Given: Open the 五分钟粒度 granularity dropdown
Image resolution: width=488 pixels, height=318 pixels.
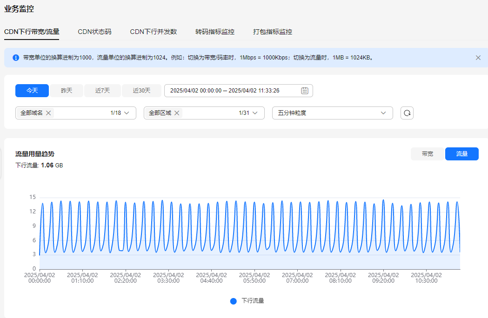Looking at the screenshot, I should coord(332,113).
